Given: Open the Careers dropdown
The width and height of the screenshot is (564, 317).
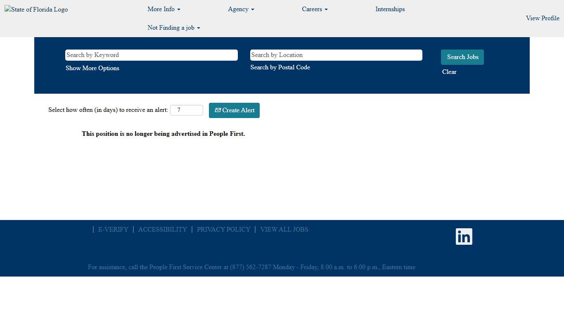Looking at the screenshot, I should click(314, 9).
